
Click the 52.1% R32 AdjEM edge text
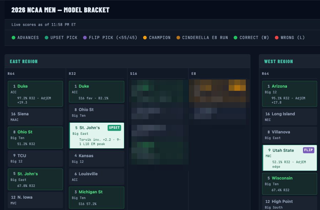click(289, 164)
